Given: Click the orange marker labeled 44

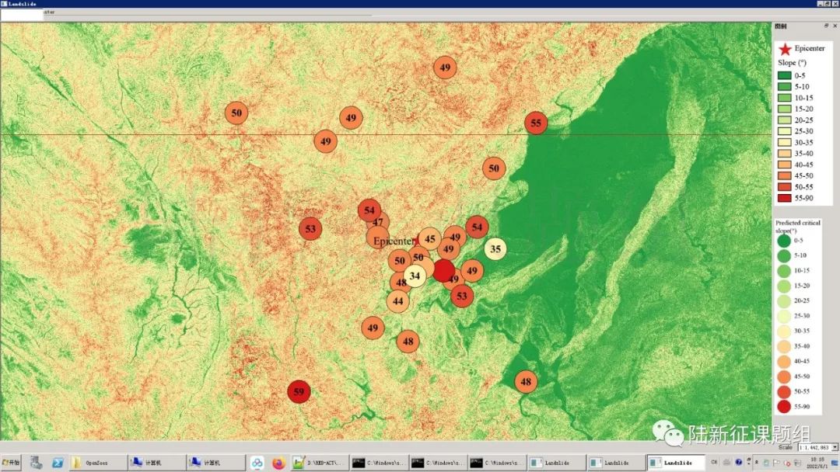Looking at the screenshot, I should point(398,301).
